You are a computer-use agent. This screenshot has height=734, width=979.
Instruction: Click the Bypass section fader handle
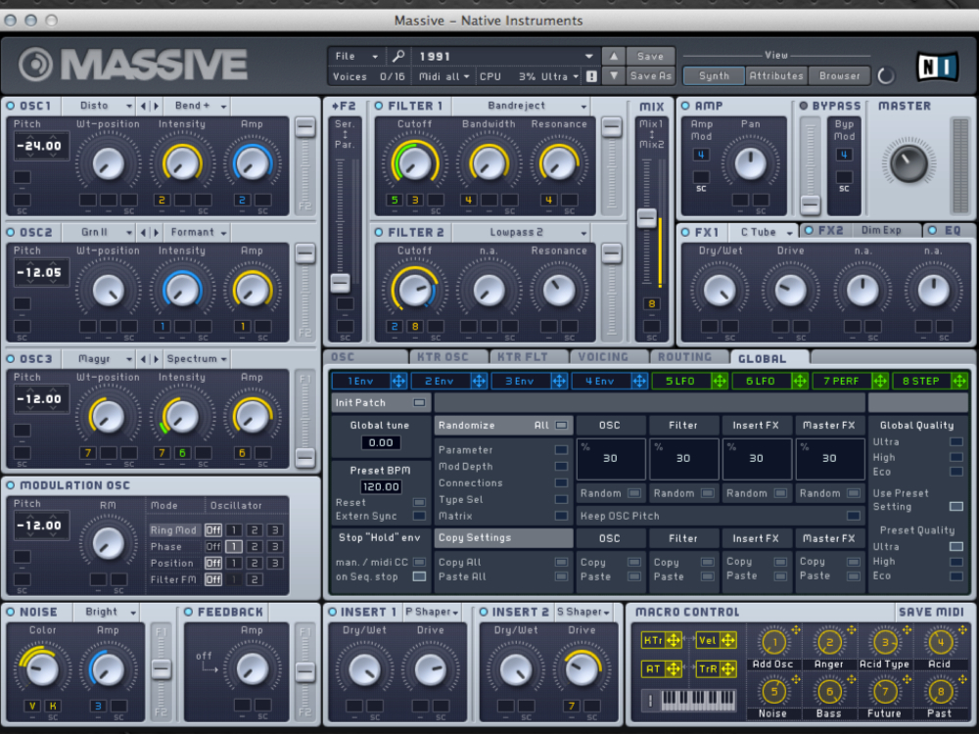(810, 205)
